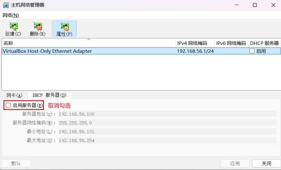Click the 192.168.56.1/24 cell

point(195,51)
